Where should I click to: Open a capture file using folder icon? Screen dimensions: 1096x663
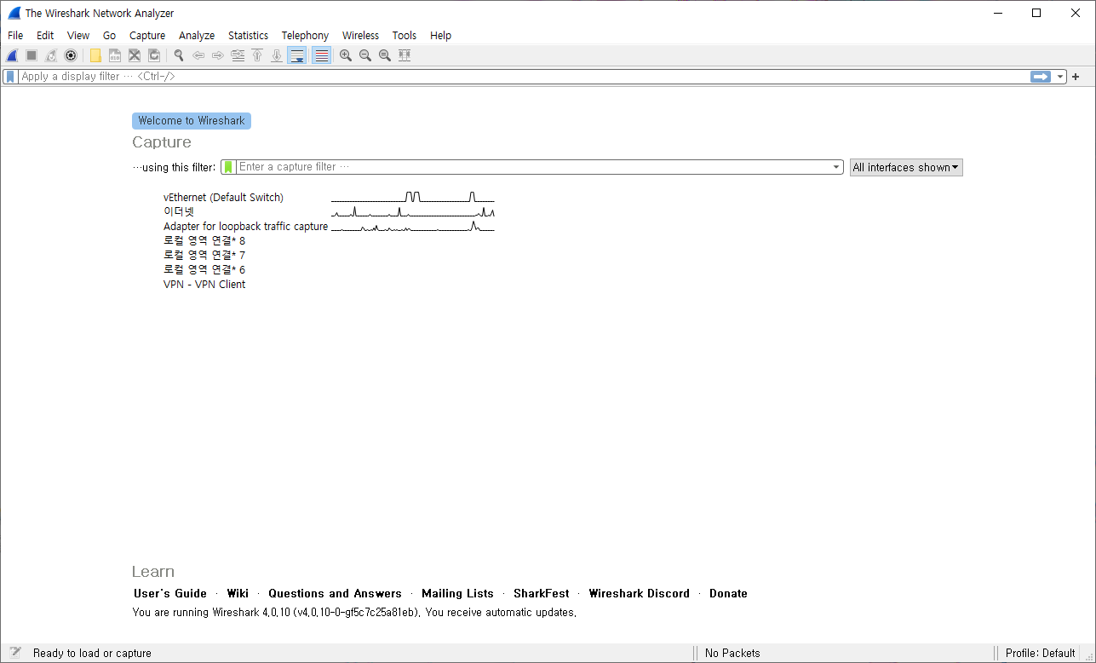(x=95, y=55)
